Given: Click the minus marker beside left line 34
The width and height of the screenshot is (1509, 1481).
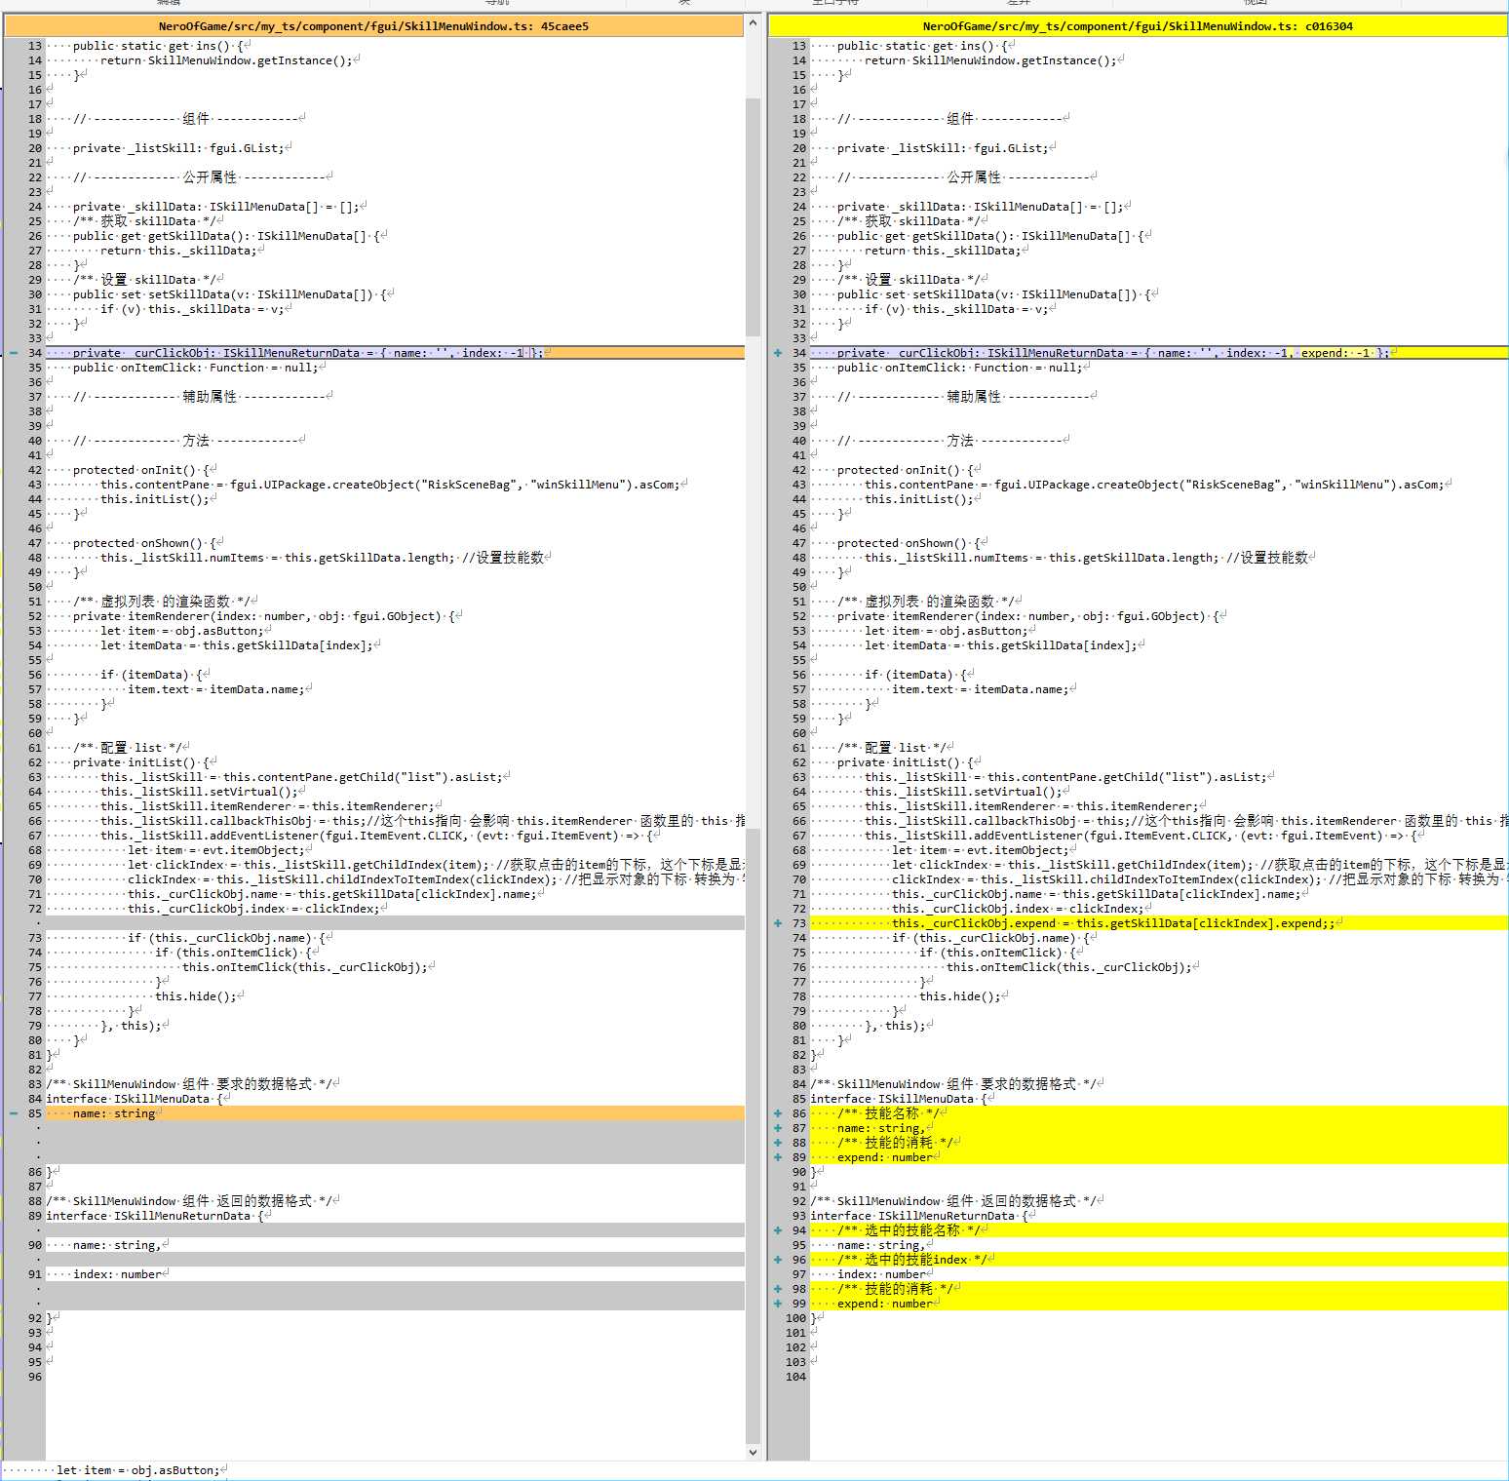Looking at the screenshot, I should (x=14, y=353).
